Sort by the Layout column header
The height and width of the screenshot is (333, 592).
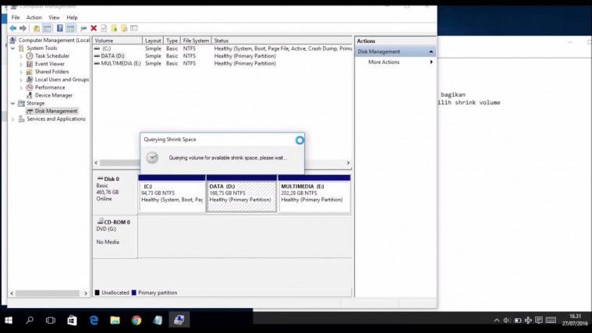pos(153,41)
